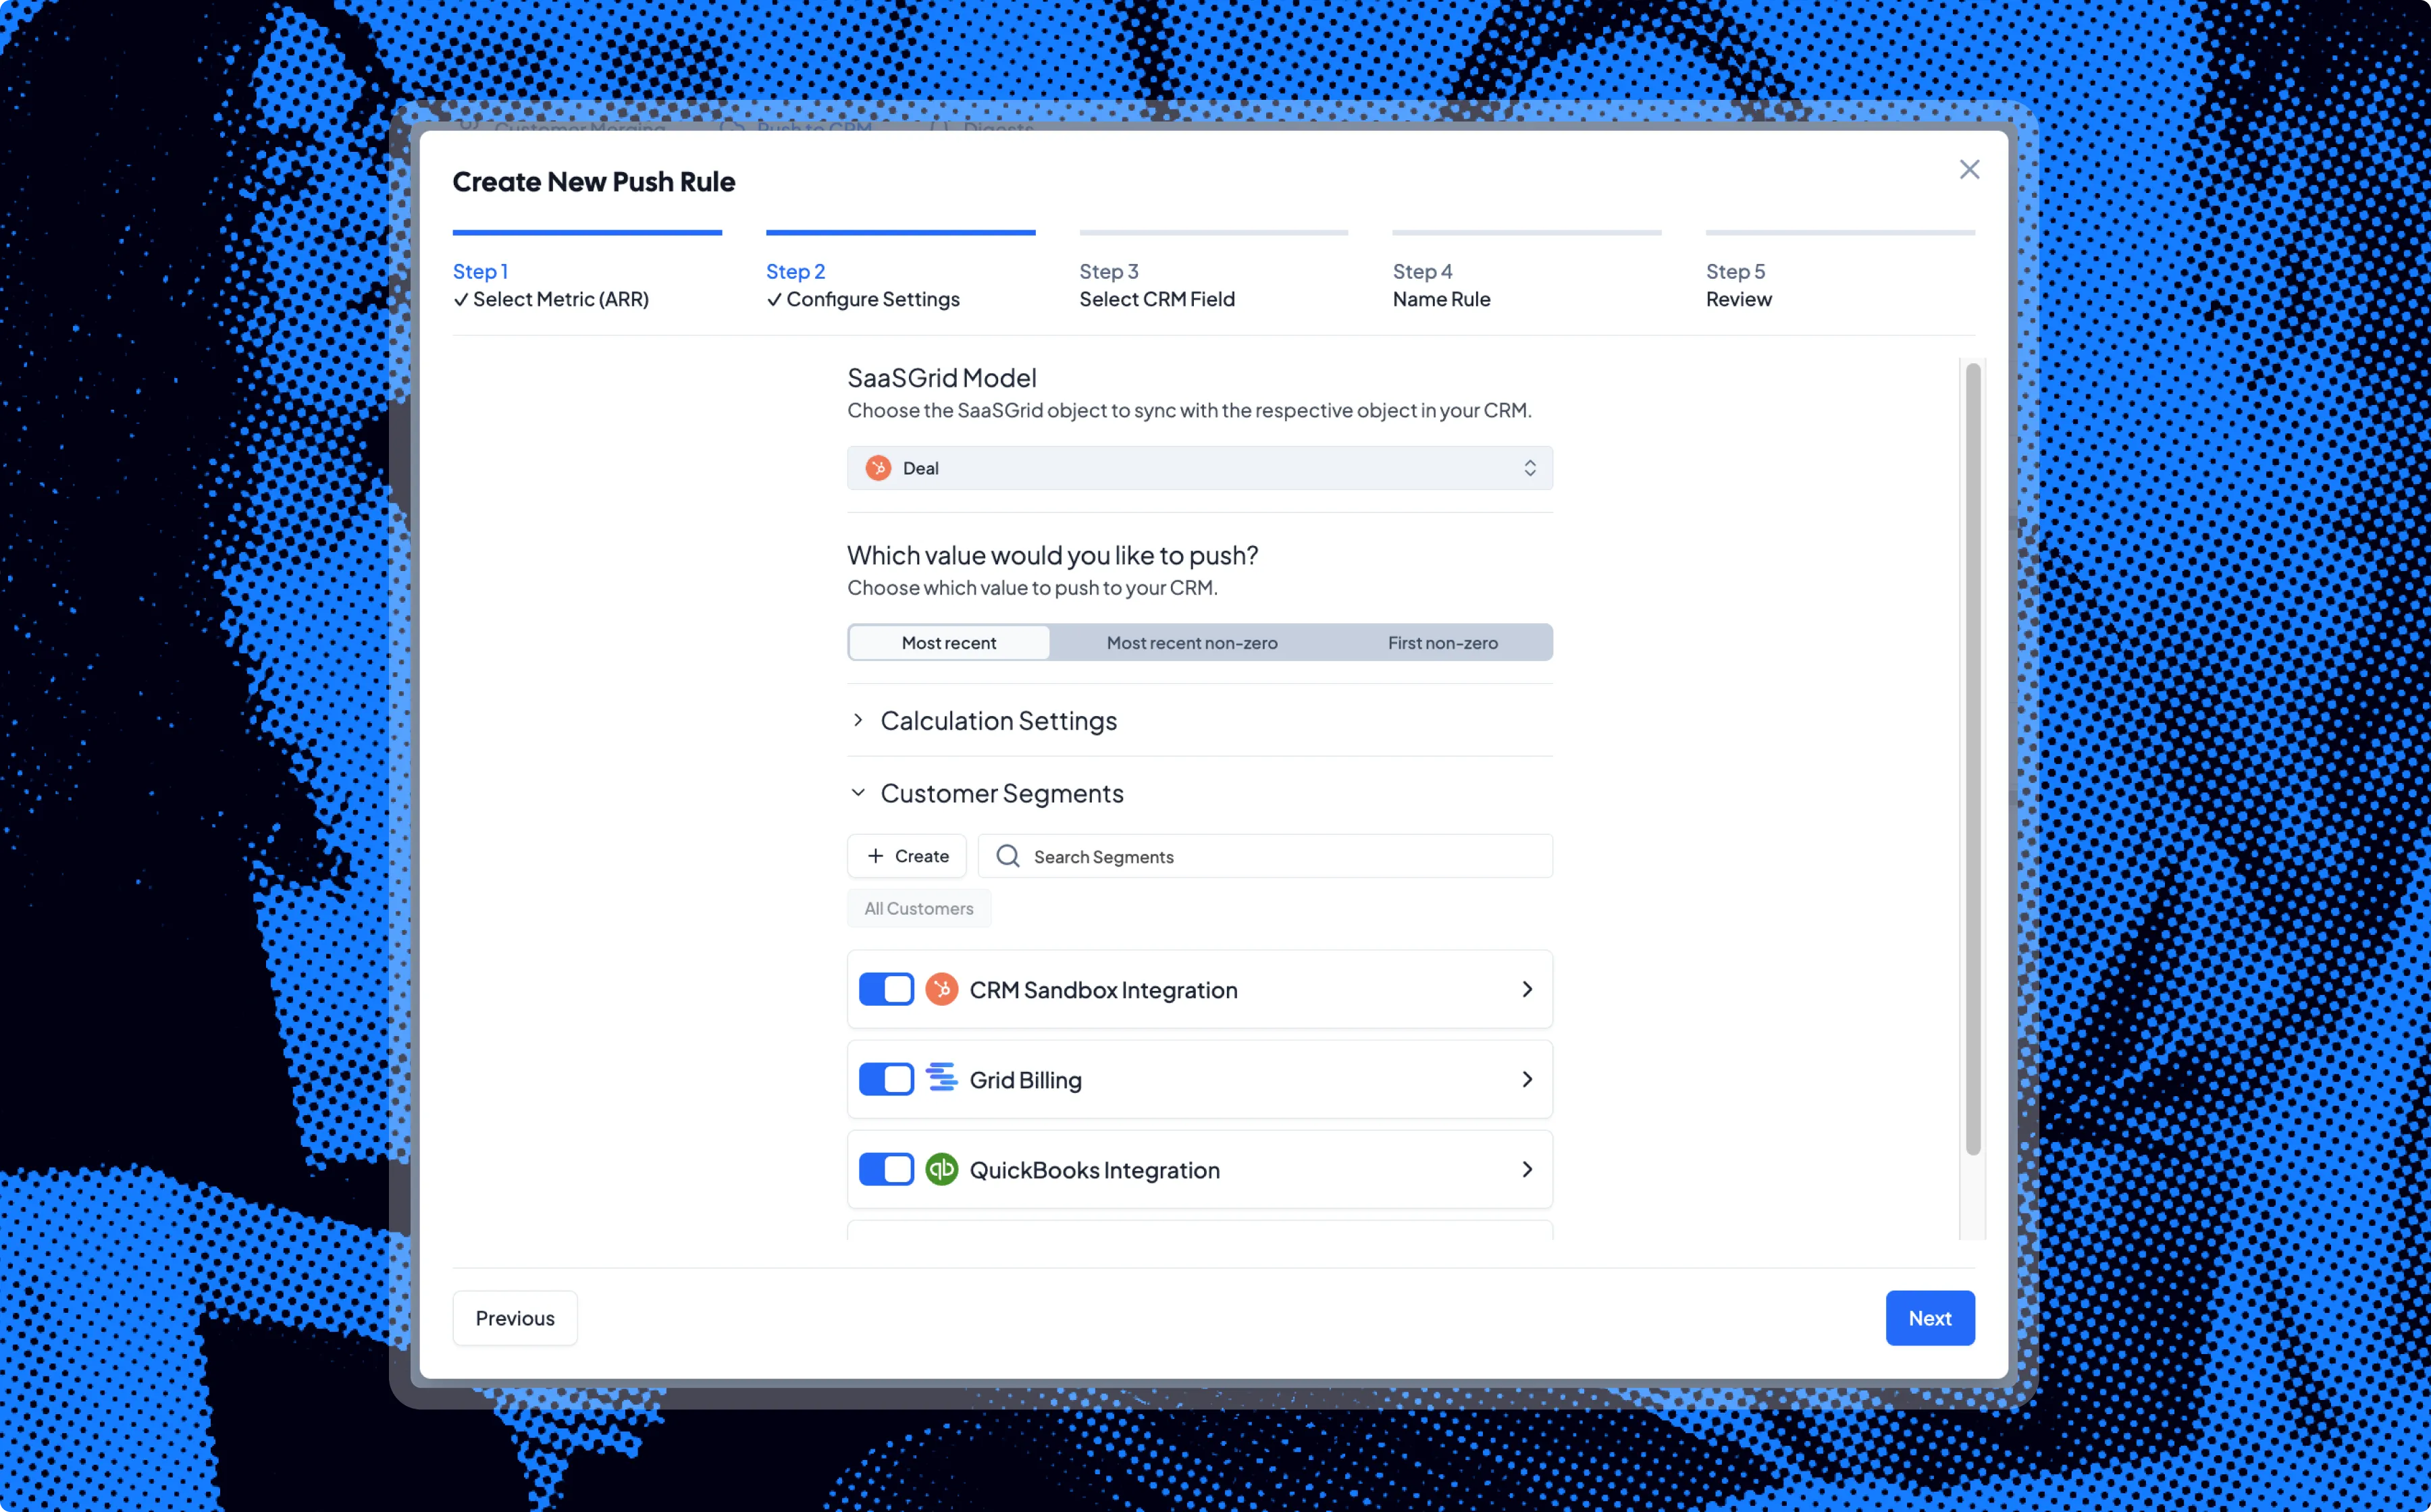Click the QuickBooks logo icon
The height and width of the screenshot is (1512, 2431).
pos(941,1169)
